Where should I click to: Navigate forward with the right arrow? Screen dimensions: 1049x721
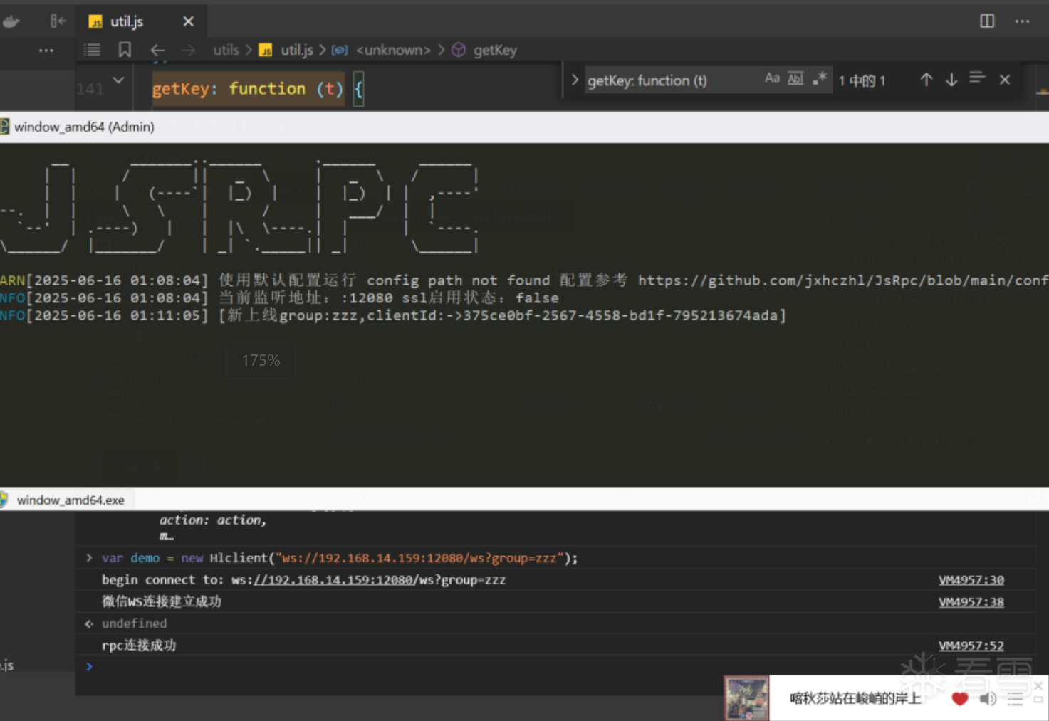pos(188,50)
